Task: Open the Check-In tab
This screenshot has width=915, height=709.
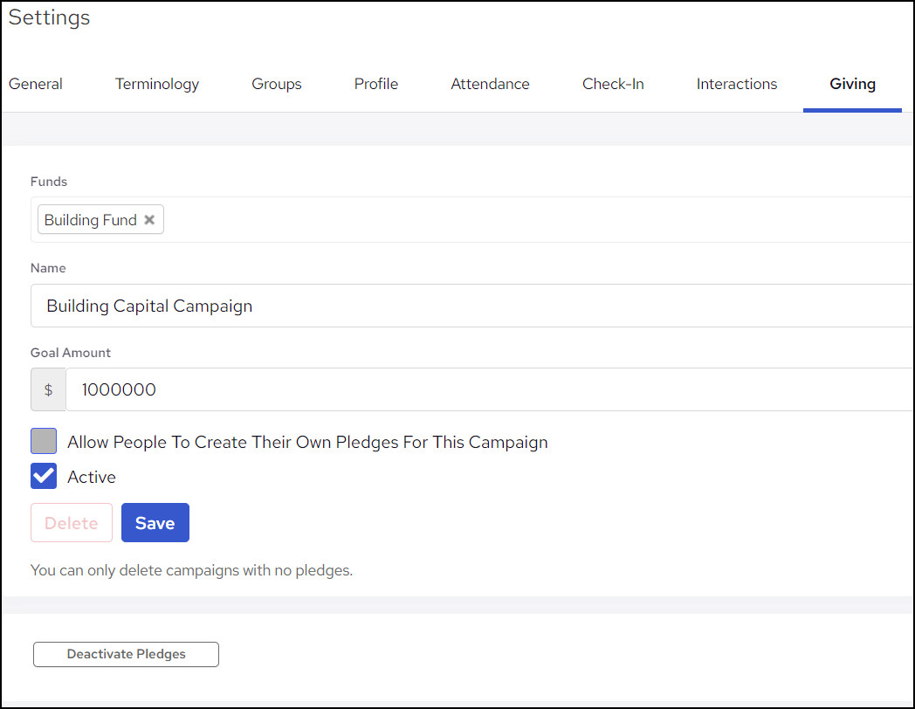Action: point(613,84)
